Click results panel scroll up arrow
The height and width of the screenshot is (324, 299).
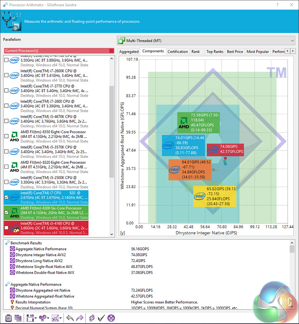point(292,243)
